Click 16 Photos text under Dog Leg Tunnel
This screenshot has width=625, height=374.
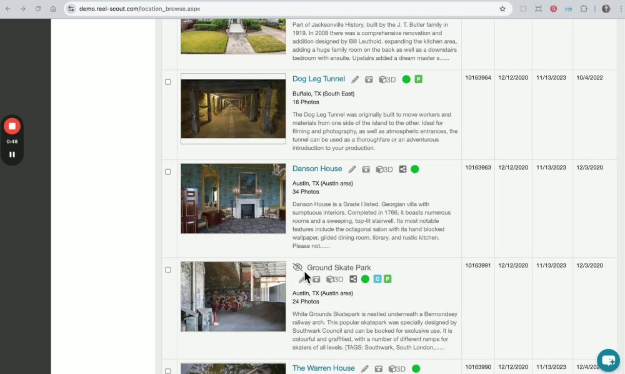[x=306, y=102]
